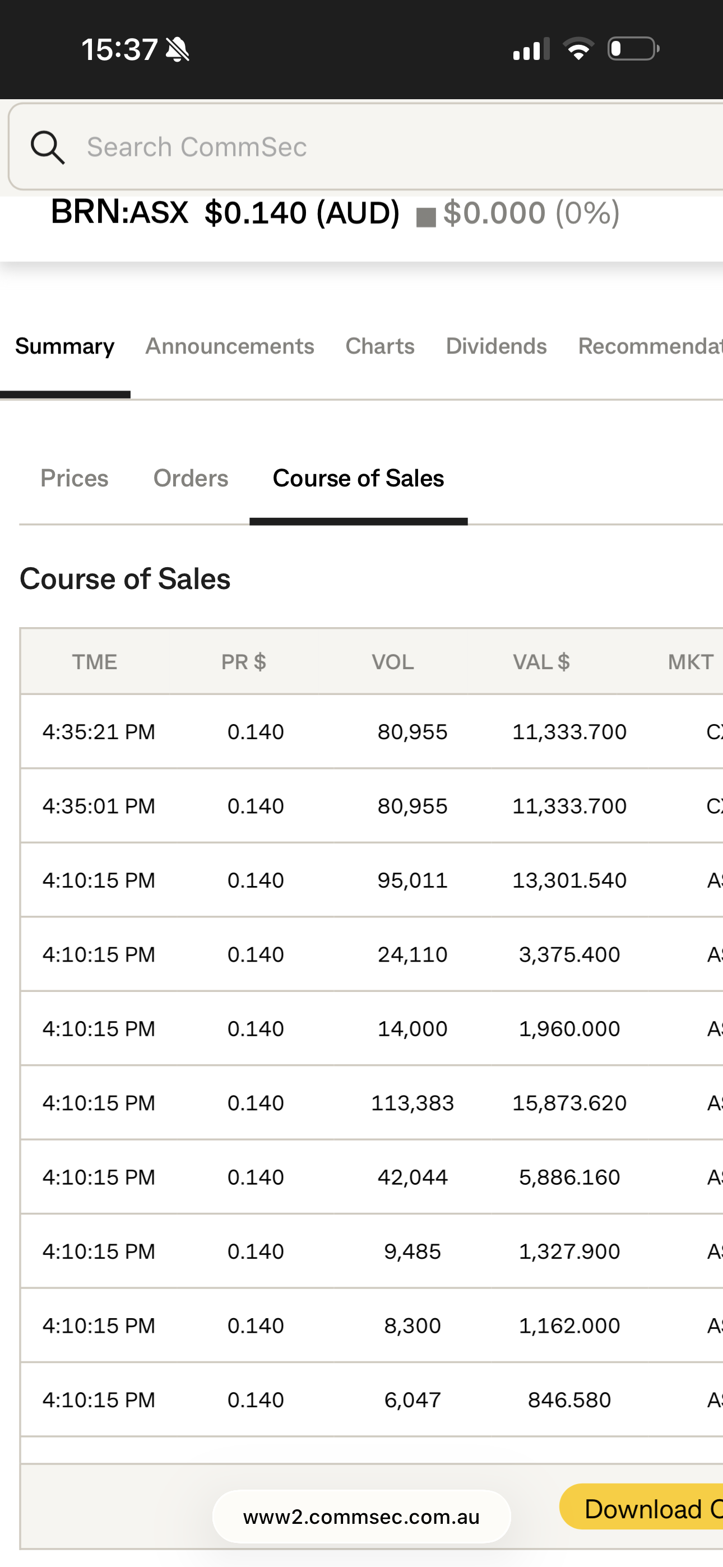Switch to the Prices sub-tab
The image size is (723, 1567).
74,478
